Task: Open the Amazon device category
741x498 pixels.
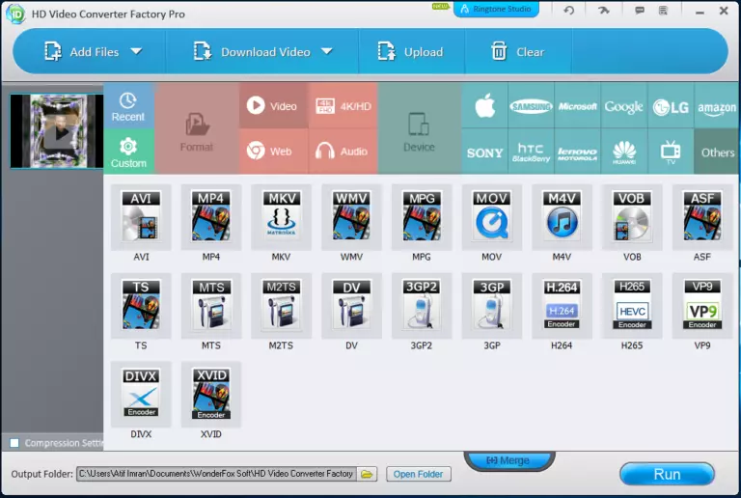Action: pos(717,106)
